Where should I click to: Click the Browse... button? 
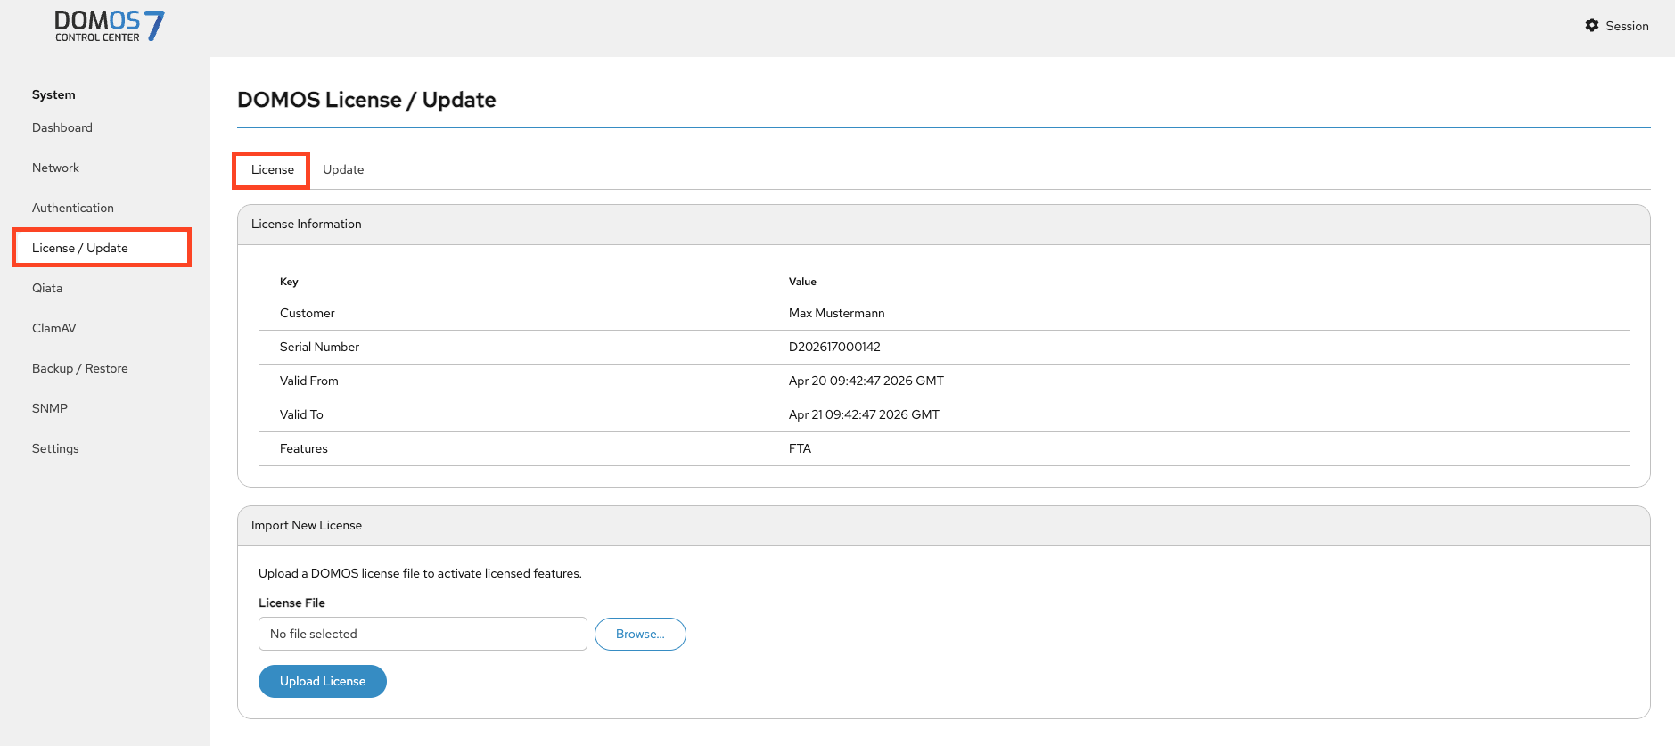coord(640,634)
